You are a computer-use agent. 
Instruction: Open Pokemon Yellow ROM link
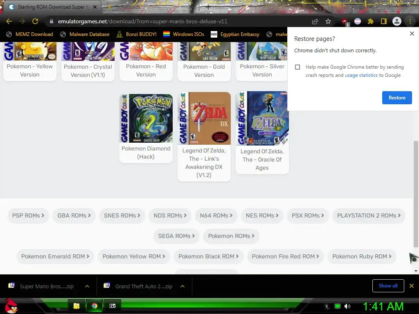134,256
